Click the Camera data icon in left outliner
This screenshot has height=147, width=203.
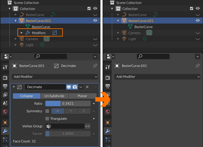click(47, 39)
